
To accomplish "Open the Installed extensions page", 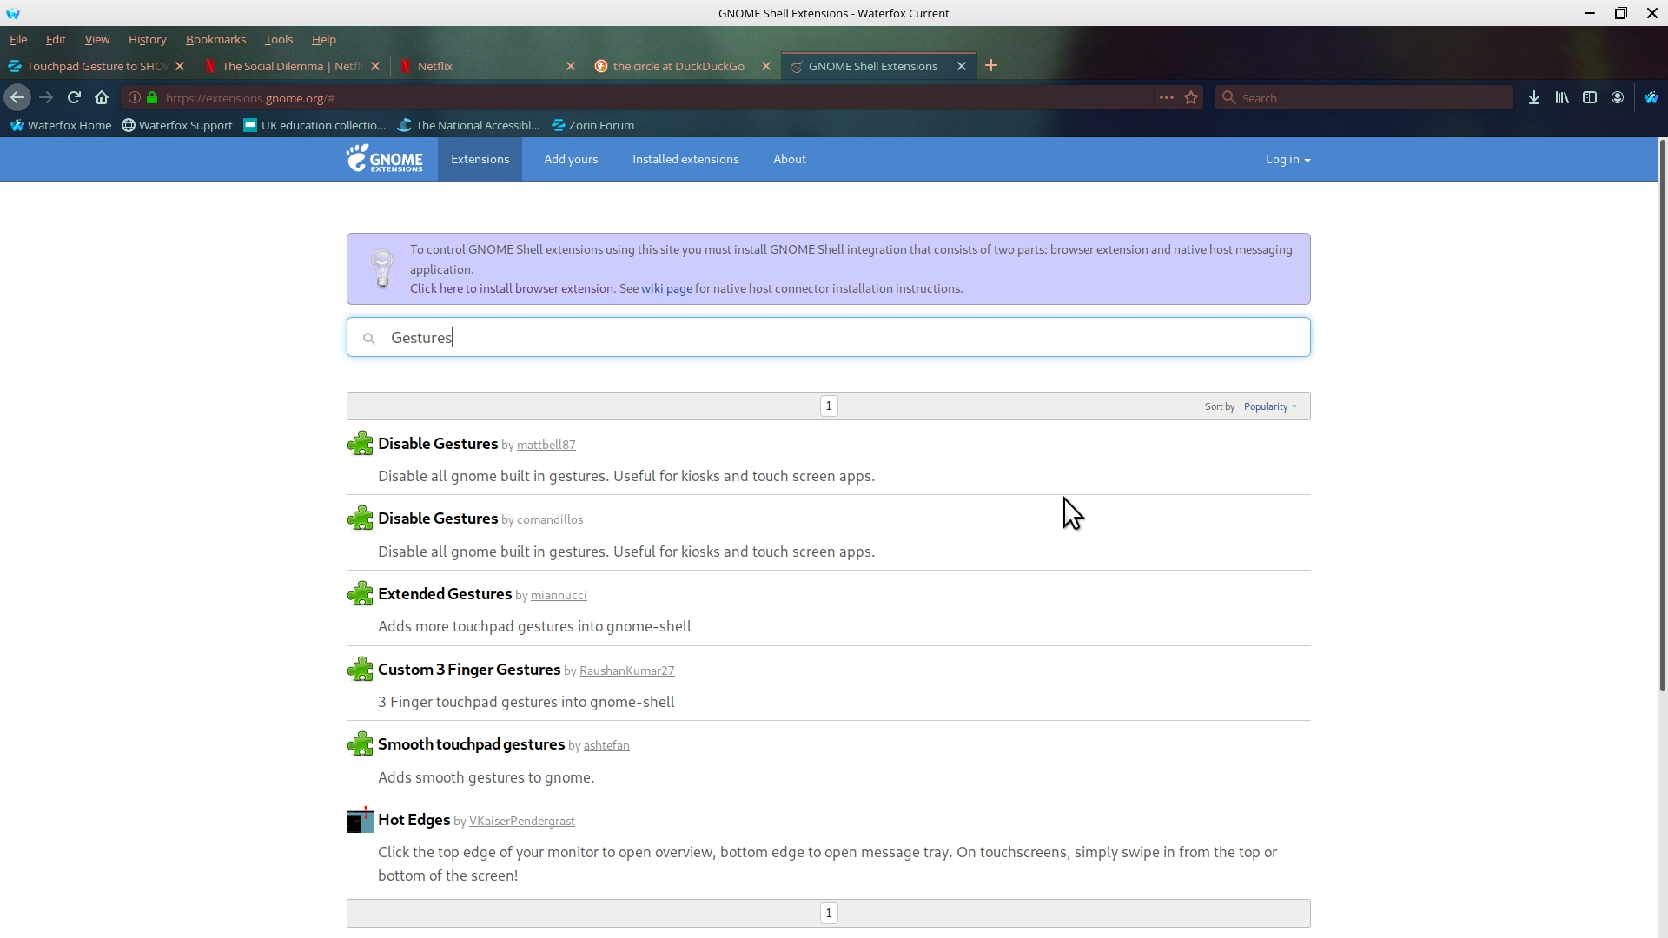I will (x=685, y=159).
